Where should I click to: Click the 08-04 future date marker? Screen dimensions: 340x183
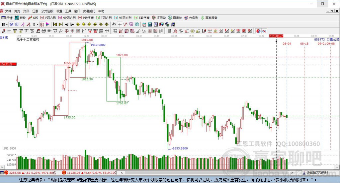pyautogui.click(x=287, y=43)
